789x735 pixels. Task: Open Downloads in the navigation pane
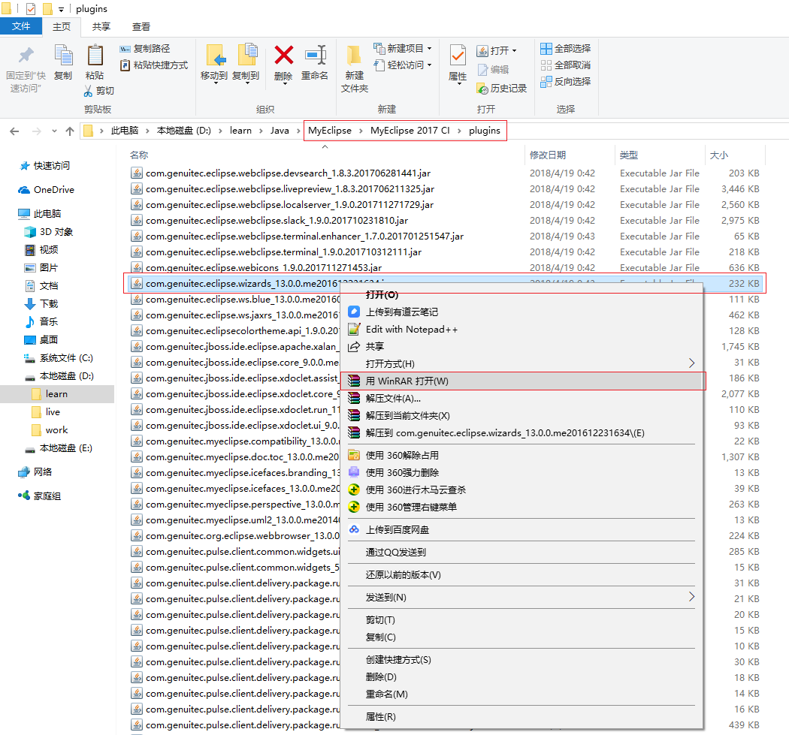click(x=49, y=303)
